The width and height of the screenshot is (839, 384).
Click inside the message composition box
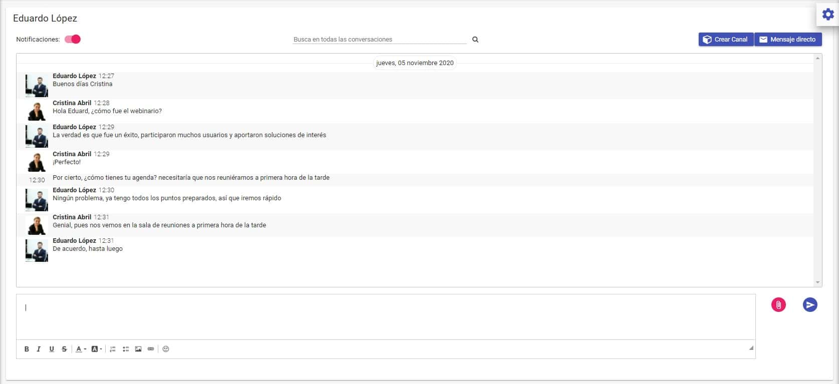(x=386, y=317)
